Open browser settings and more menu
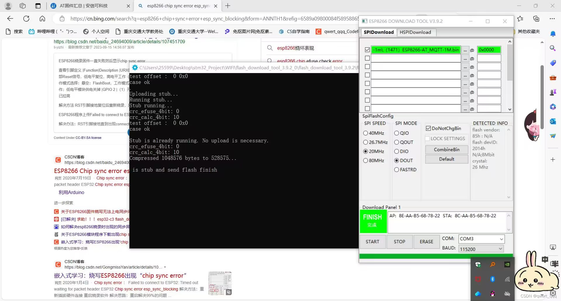561x301 pixels. tap(552, 19)
